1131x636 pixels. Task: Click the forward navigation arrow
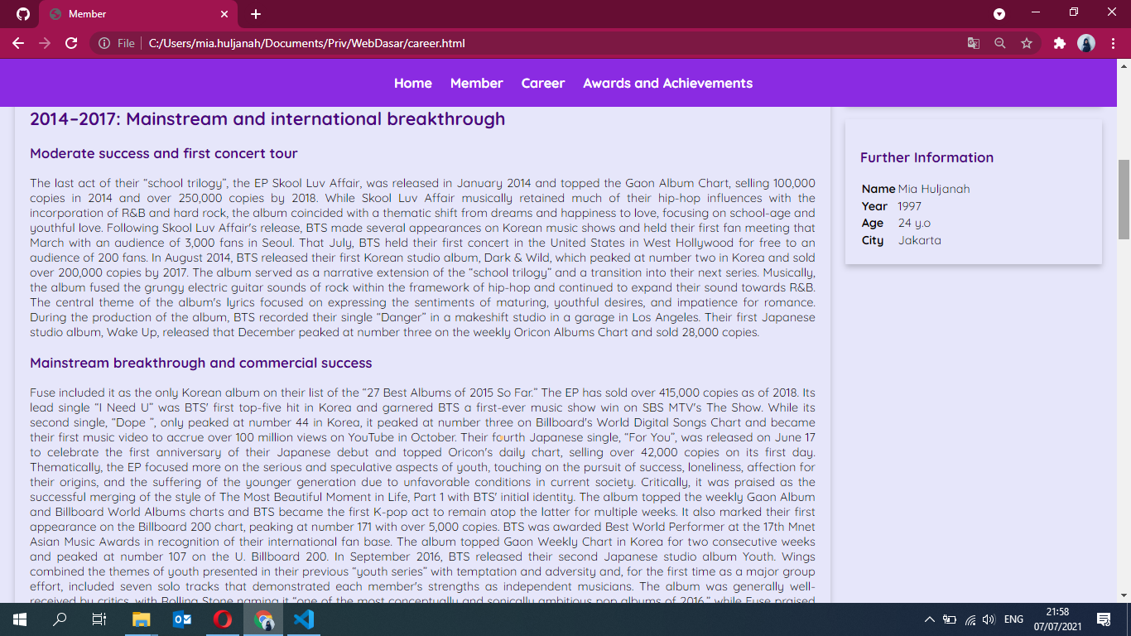(46, 43)
